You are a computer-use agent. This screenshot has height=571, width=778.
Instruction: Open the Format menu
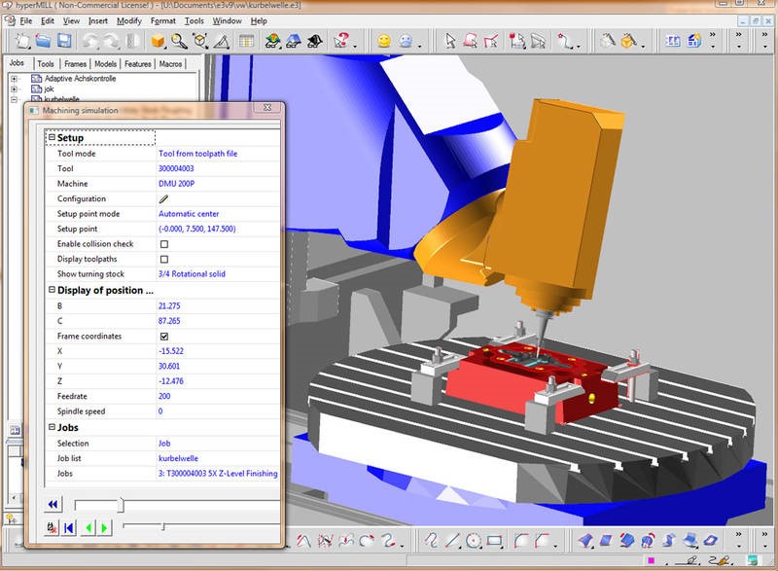162,20
